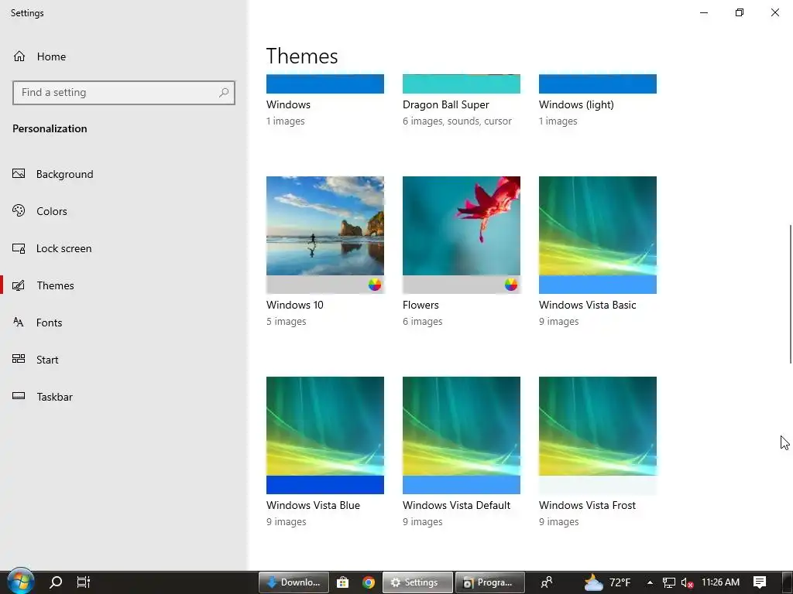Open Microsoft Store from the taskbar
793x594 pixels.
point(343,582)
